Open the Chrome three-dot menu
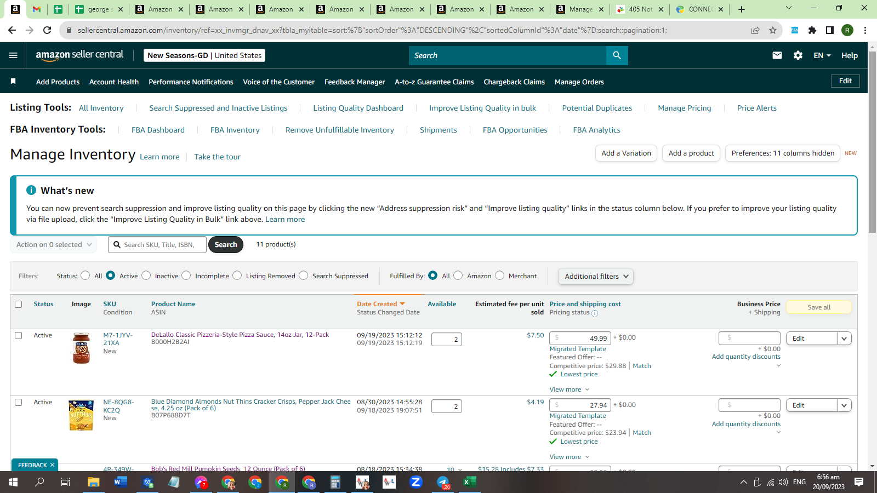The width and height of the screenshot is (877, 493). [865, 30]
